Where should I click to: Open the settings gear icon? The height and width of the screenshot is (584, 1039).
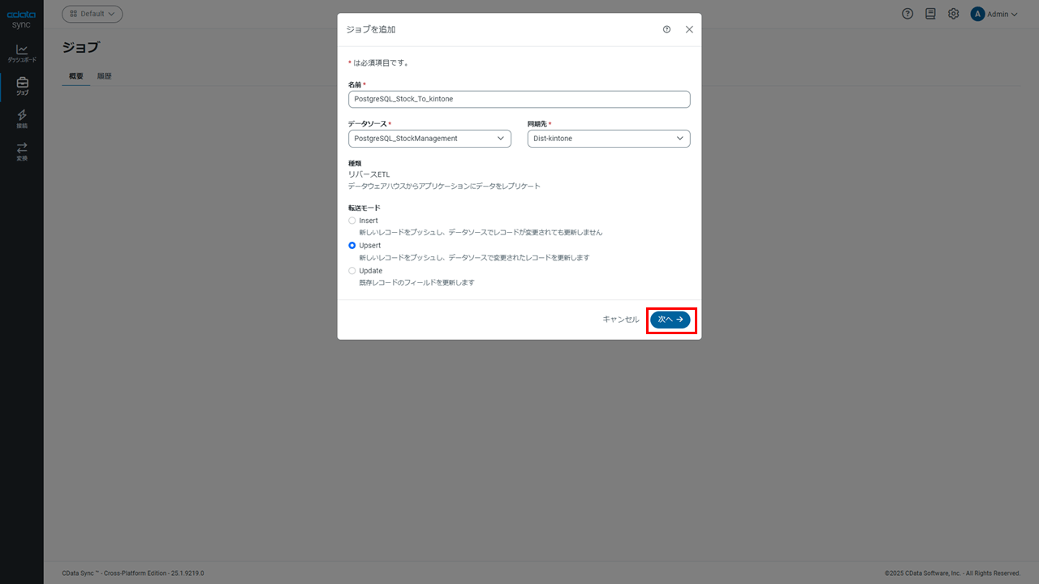(953, 14)
